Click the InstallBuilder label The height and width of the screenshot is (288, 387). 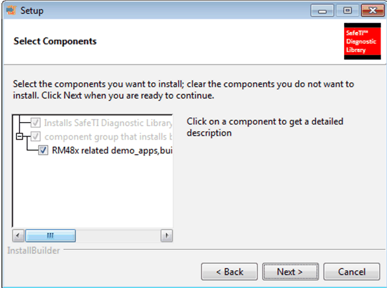[33, 251]
